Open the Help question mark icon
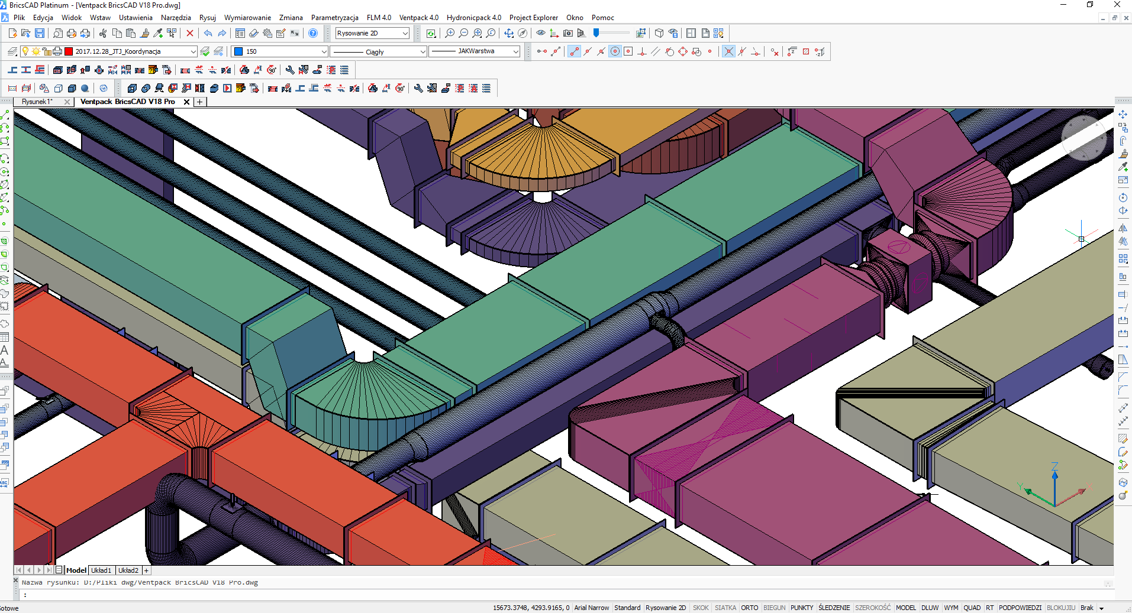Viewport: 1132px width, 613px height. (x=313, y=33)
